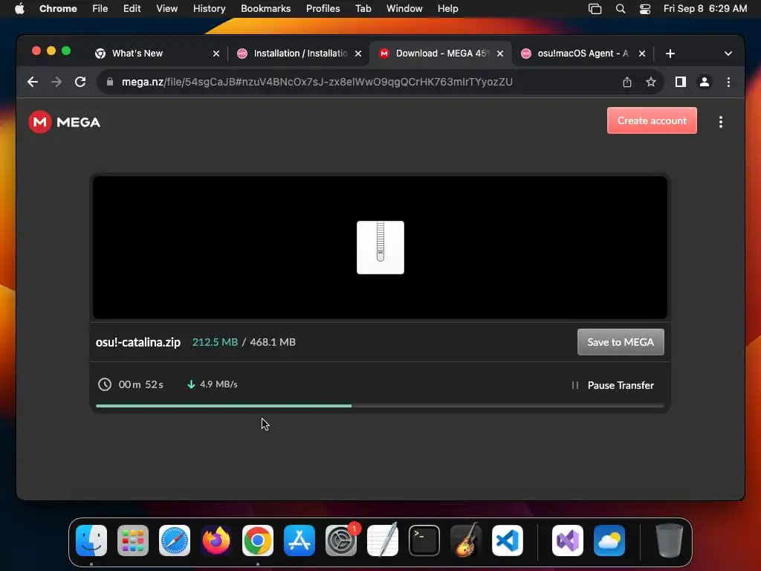Click the remaining-time clock icon
This screenshot has height=571, width=761.
[x=104, y=384]
